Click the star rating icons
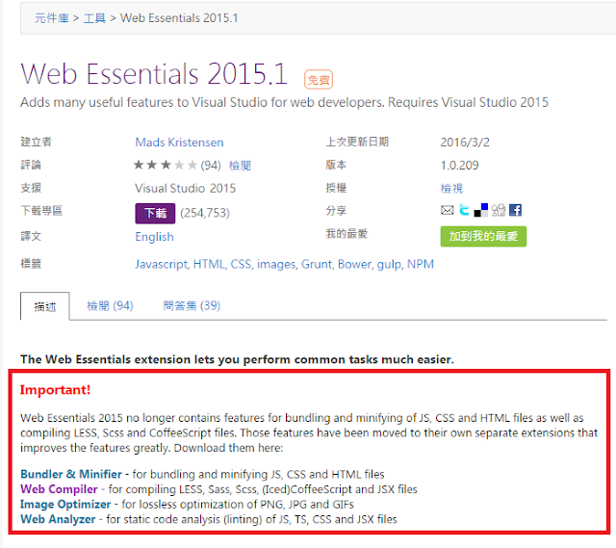The height and width of the screenshot is (548, 616). coord(165,165)
